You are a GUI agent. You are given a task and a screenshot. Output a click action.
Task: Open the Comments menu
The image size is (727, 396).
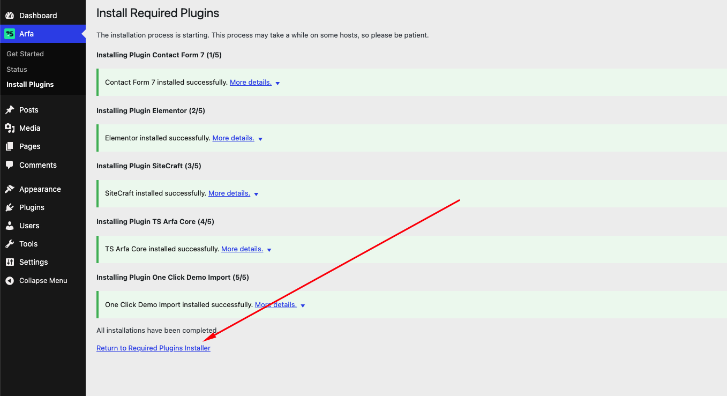click(x=43, y=165)
